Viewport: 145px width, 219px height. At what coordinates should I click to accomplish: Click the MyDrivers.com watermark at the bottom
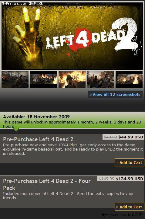[x=122, y=215]
